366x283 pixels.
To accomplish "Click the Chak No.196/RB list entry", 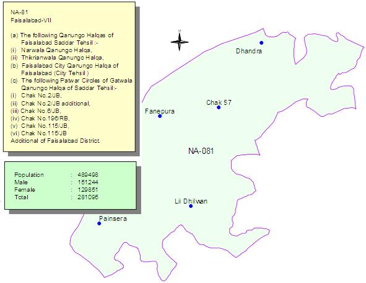I will tap(40, 119).
